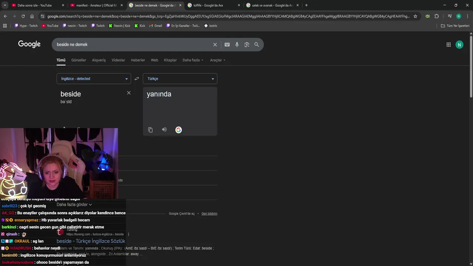
Task: Select the 'Kitaplar' search tab
Action: [x=170, y=60]
